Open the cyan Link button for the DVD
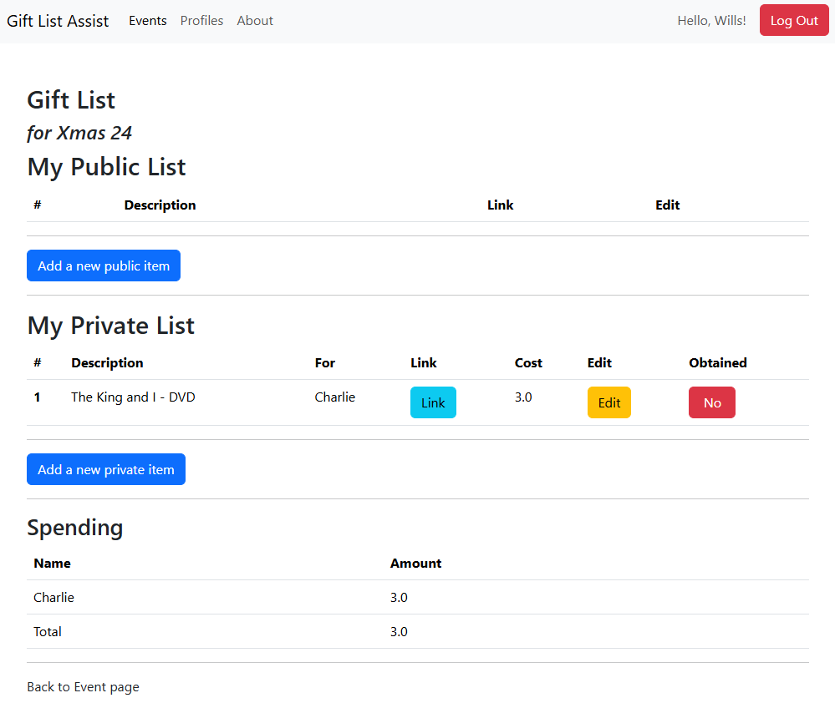Image resolution: width=835 pixels, height=703 pixels. pos(433,402)
